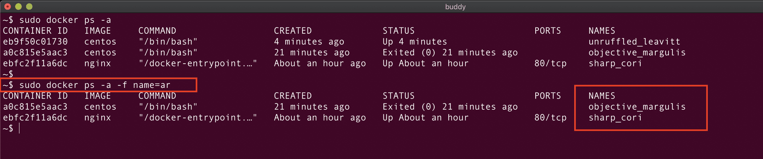The image size is (763, 159).
Task: Click the unruffled_leavitt container name
Action: [x=634, y=42]
